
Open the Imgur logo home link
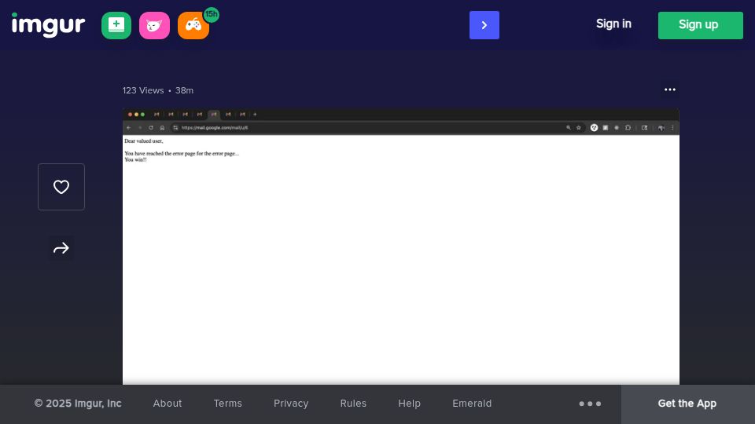[x=48, y=25]
